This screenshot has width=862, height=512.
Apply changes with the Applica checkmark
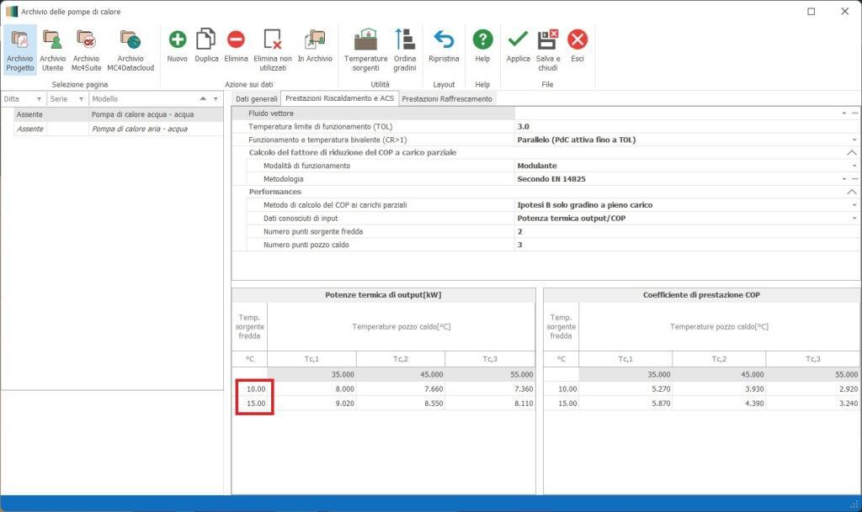click(518, 45)
